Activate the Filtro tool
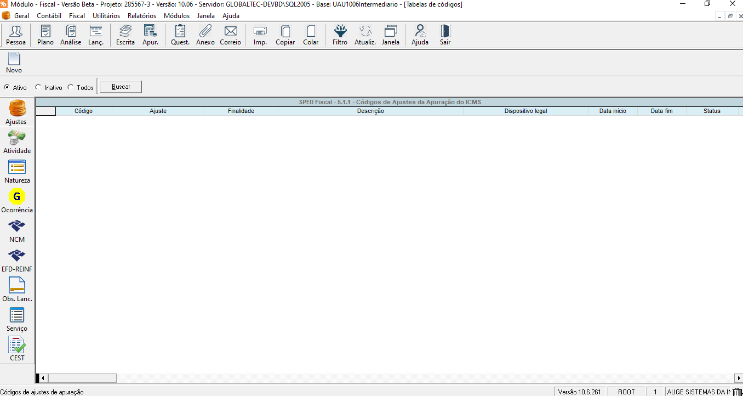 340,34
